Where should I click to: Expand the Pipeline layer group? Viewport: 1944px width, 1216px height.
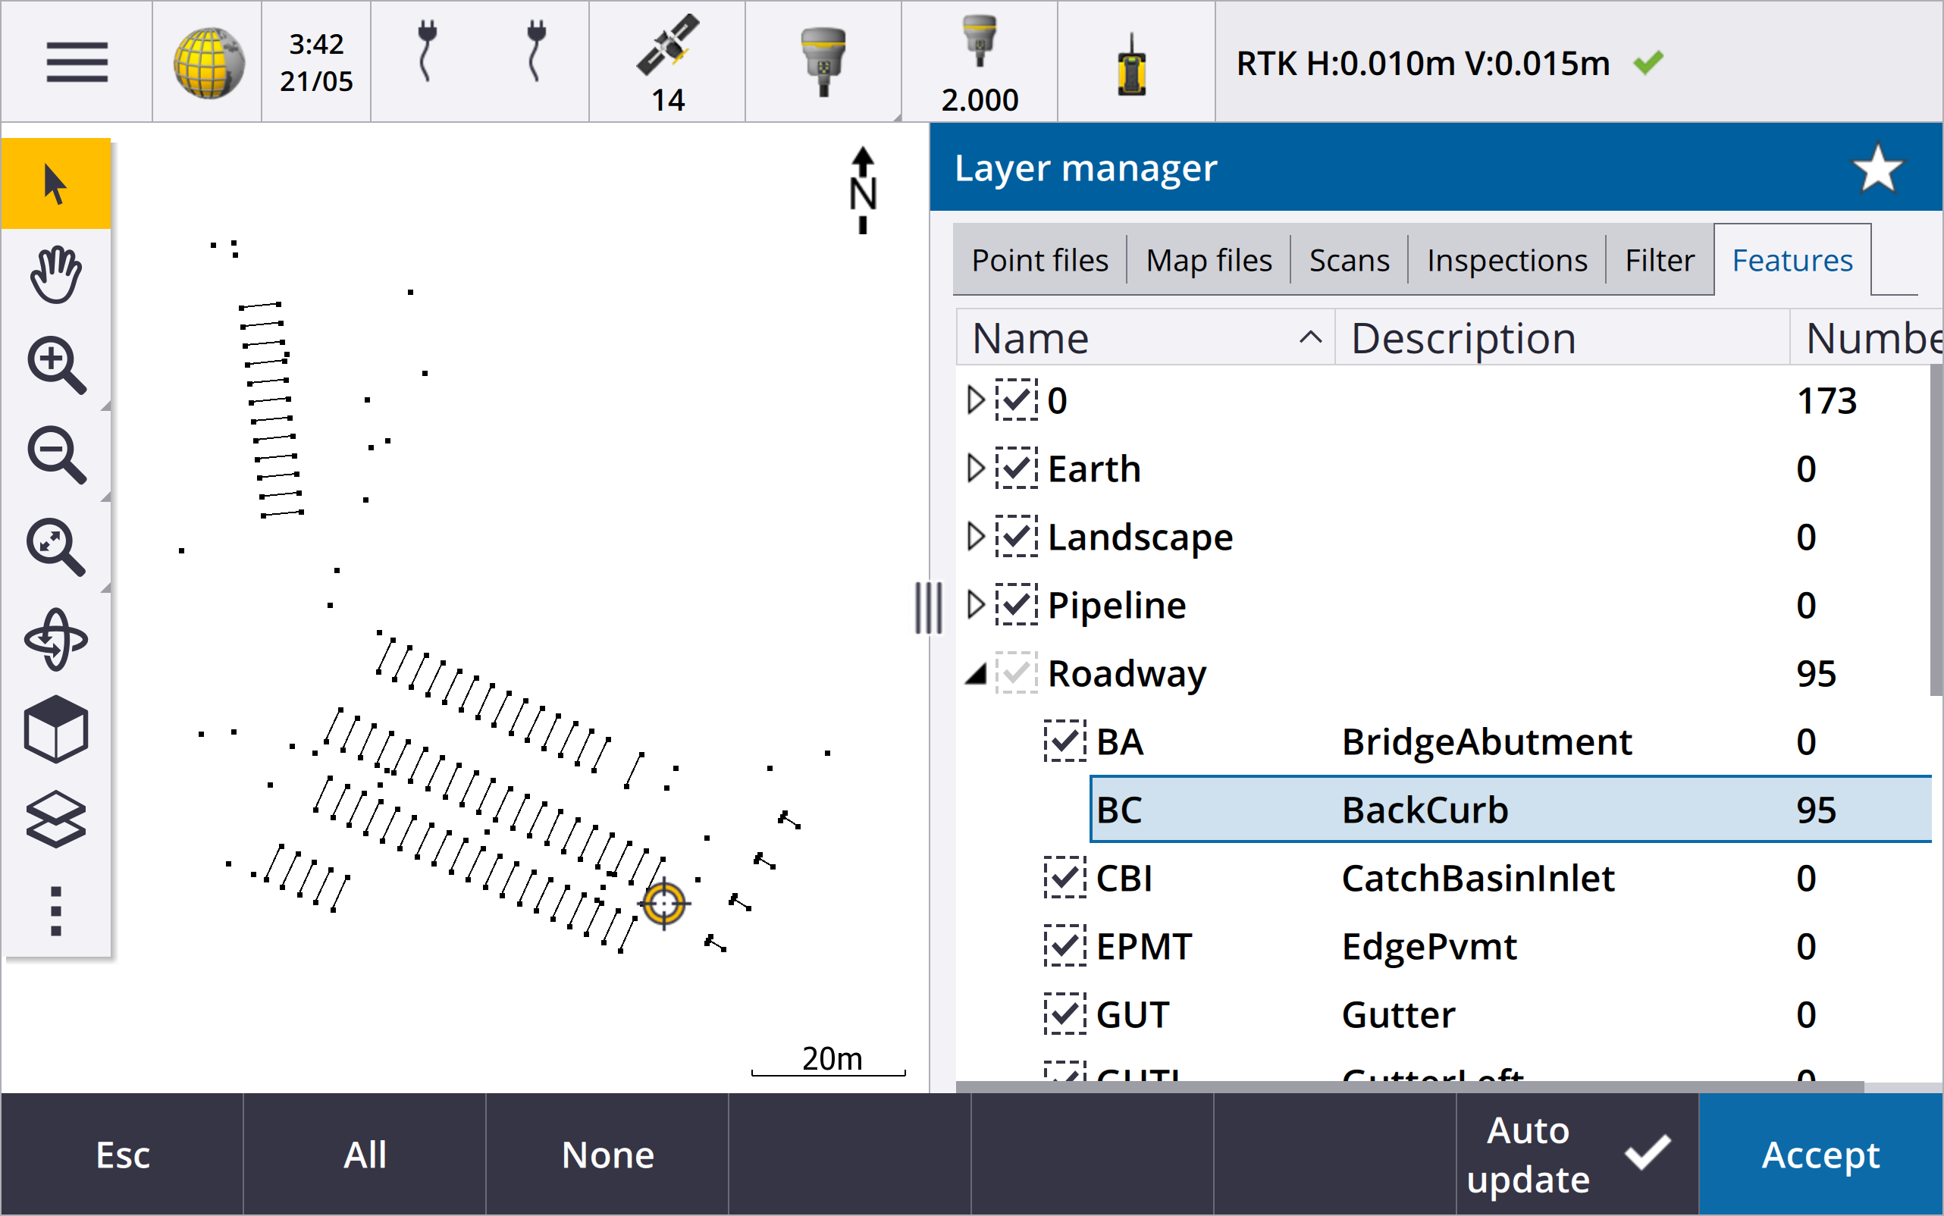click(x=975, y=605)
